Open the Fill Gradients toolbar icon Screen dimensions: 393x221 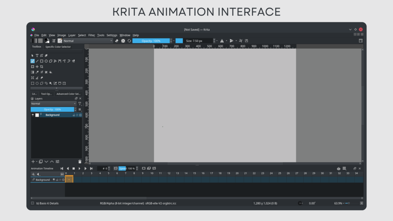click(36, 41)
